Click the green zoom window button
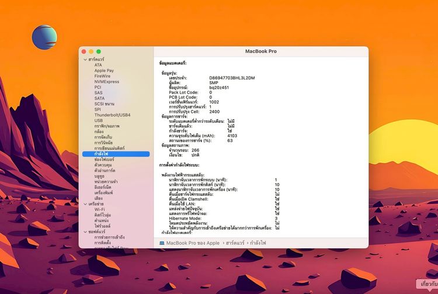The image size is (438, 294). tap(99, 52)
